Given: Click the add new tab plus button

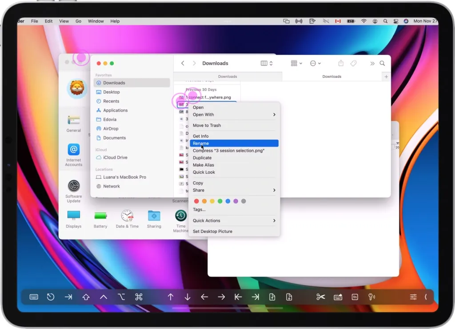Looking at the screenshot, I should coord(386,76).
